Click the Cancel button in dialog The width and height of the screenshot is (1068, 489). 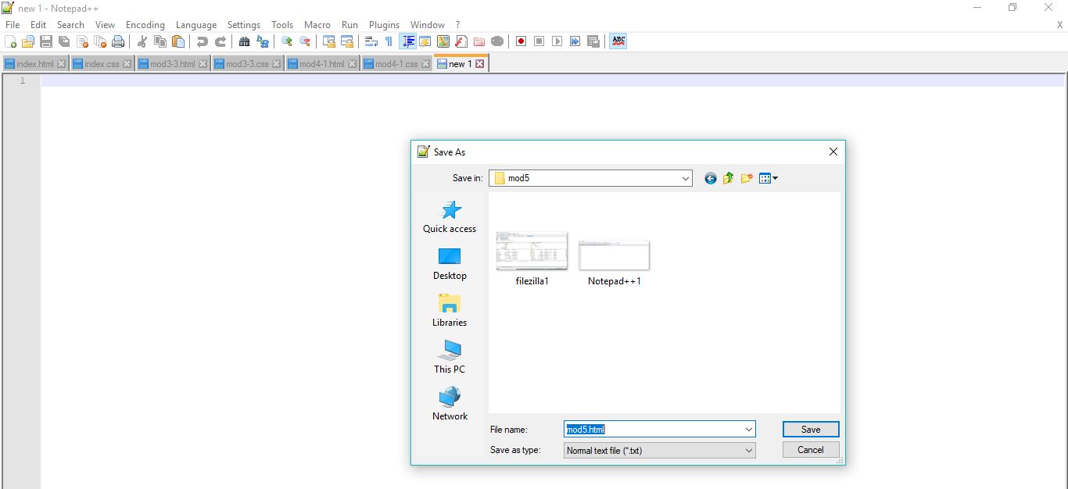(x=811, y=450)
